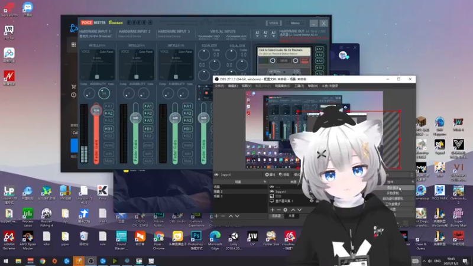Image resolution: width=473 pixels, height=266 pixels.
Task: Open source properties gear in sources toolbar
Action: [286, 210]
